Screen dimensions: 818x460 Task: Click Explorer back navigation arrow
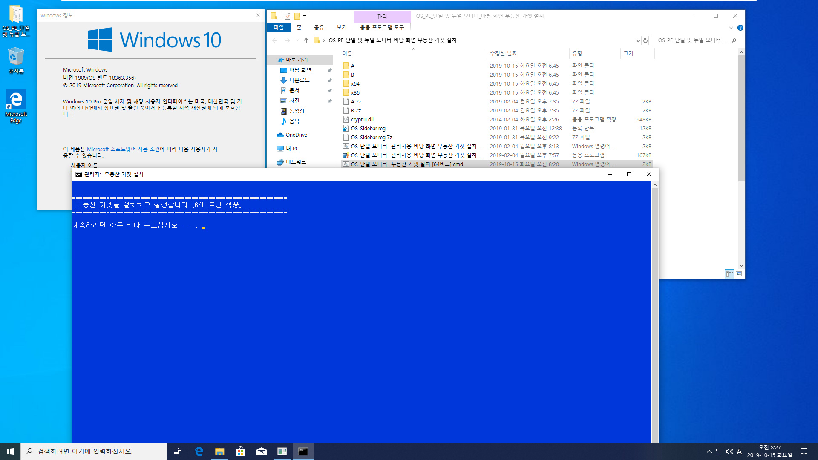(275, 40)
